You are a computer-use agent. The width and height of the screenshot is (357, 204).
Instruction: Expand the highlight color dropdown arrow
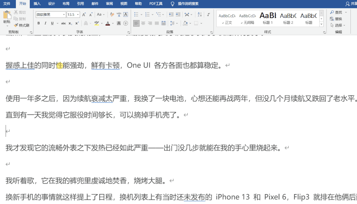[x=102, y=23]
